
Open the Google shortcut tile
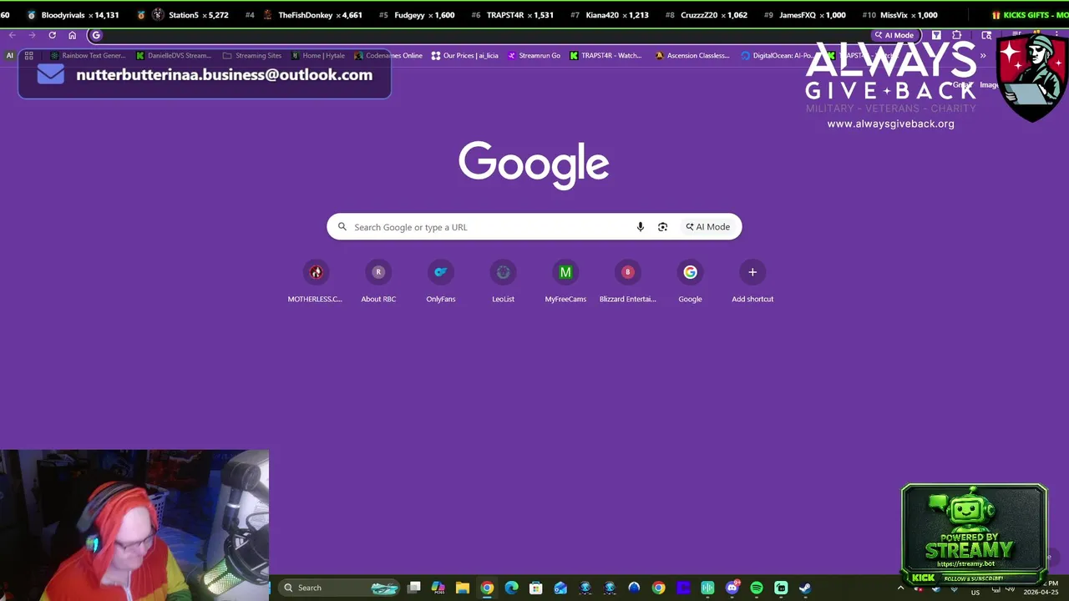[690, 281]
